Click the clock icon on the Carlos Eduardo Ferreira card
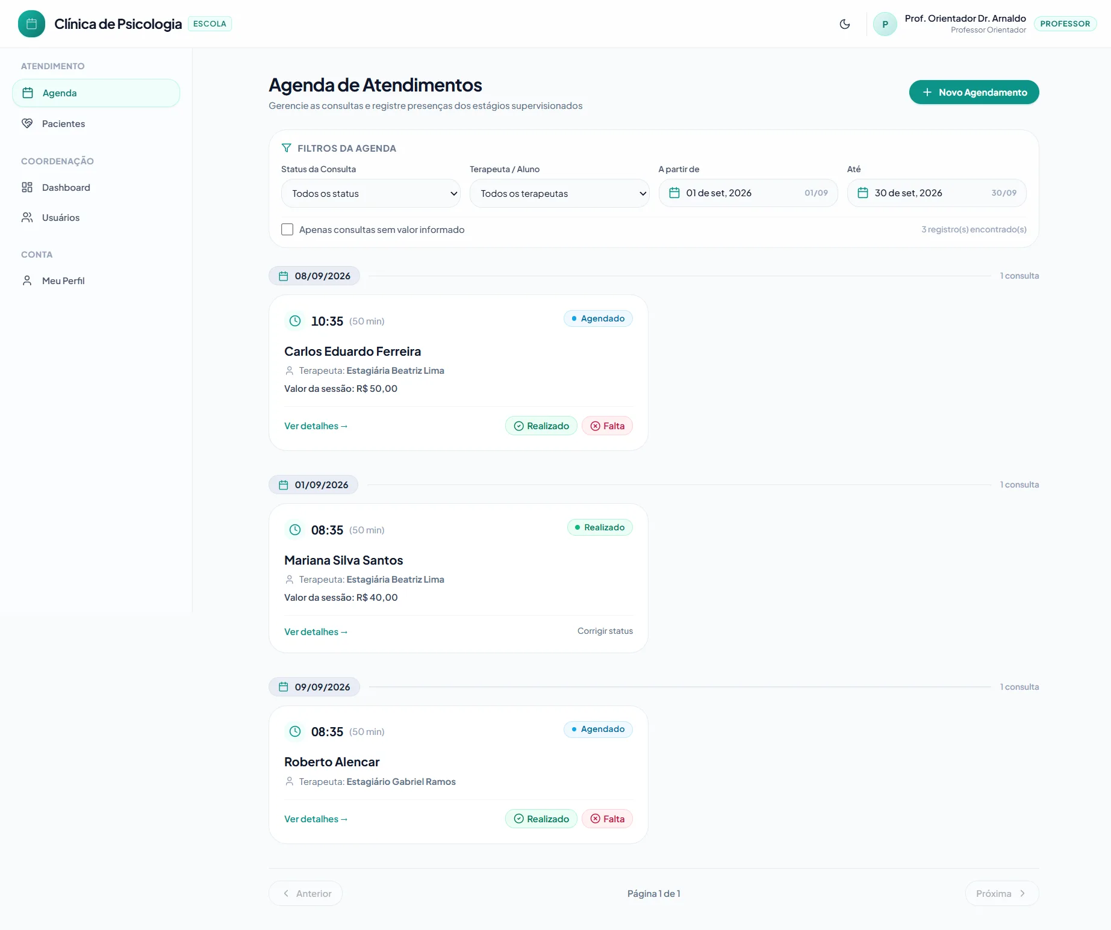This screenshot has height=930, width=1111. coord(295,321)
